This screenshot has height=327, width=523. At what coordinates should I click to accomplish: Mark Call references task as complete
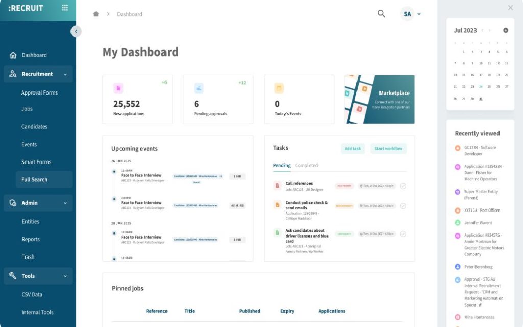[403, 186]
